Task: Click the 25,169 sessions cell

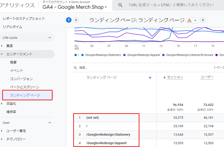Action: click(178, 126)
